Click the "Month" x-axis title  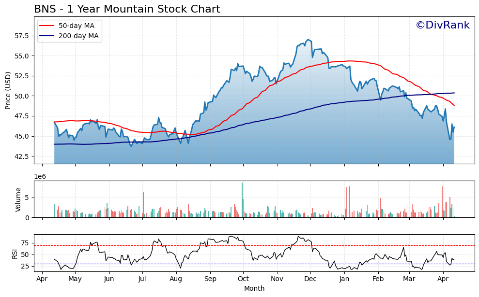click(x=254, y=288)
